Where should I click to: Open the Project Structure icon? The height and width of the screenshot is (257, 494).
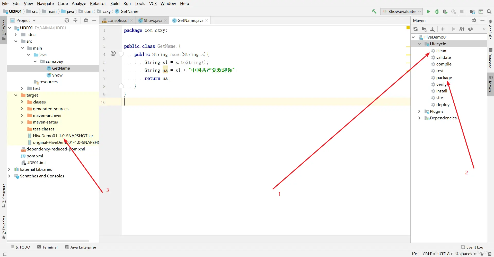(472, 12)
